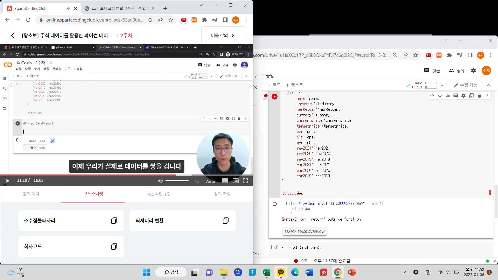The width and height of the screenshot is (498, 280).
Task: Seek on the red video progress bar
Action: point(88,175)
